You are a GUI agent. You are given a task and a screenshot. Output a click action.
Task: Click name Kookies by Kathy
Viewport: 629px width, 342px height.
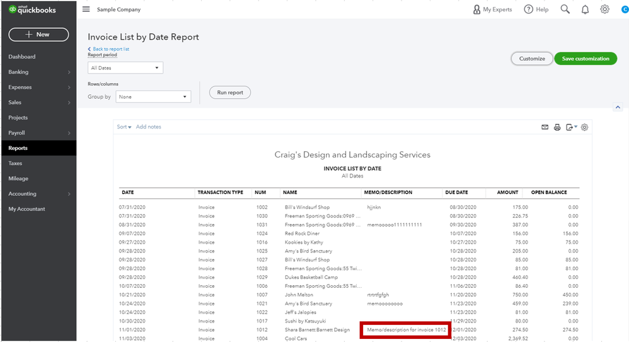304,242
